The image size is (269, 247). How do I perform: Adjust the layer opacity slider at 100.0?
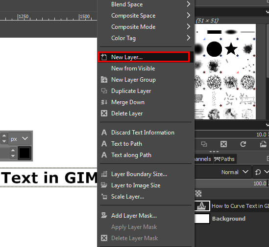(x=231, y=183)
